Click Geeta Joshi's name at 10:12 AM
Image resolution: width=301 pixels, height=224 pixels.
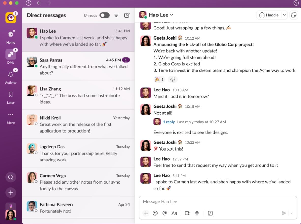(165, 38)
